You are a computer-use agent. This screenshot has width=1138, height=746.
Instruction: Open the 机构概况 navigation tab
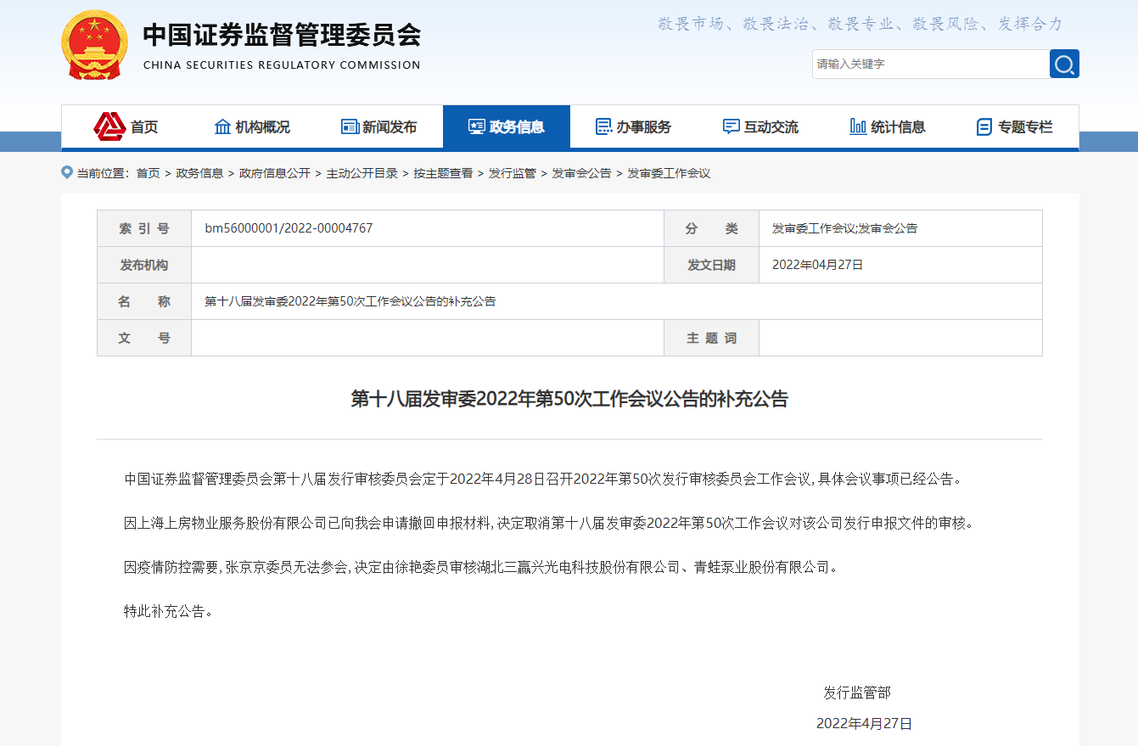click(252, 127)
